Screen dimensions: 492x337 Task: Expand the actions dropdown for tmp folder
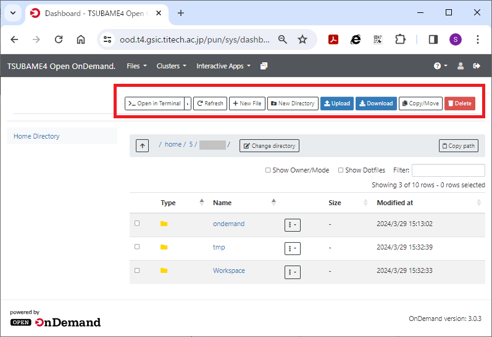[x=292, y=248]
